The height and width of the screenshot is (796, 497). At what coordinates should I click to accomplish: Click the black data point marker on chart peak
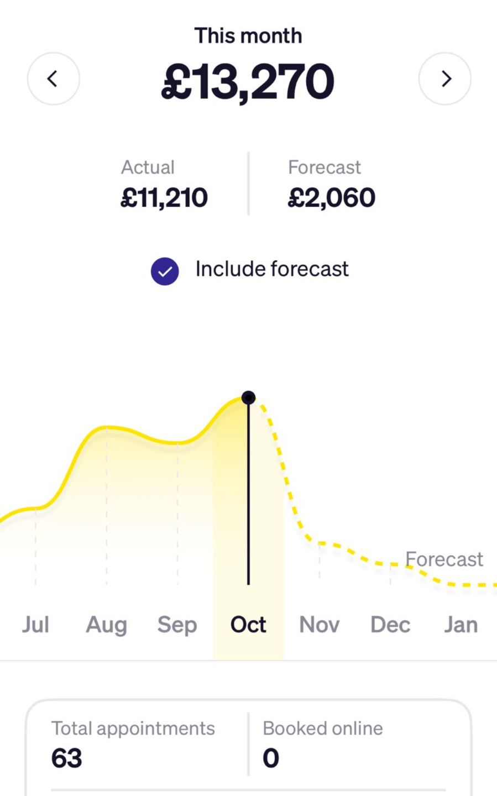click(x=248, y=397)
